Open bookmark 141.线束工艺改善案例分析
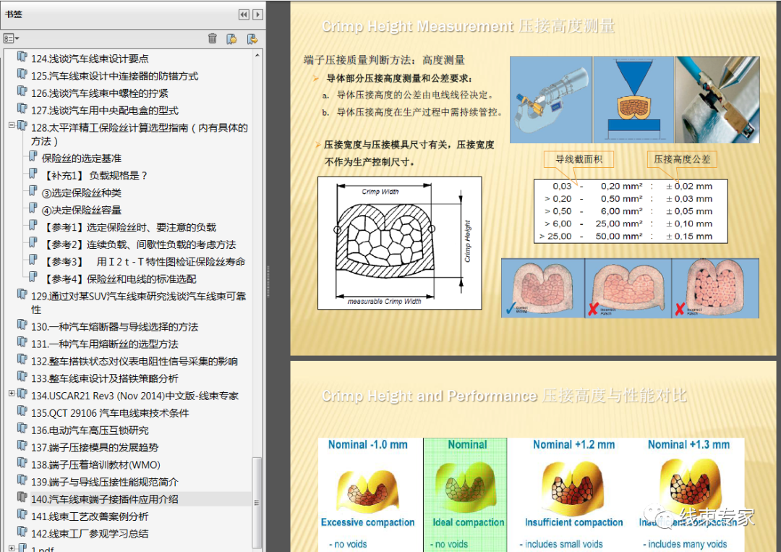The height and width of the screenshot is (552, 781). point(90,517)
